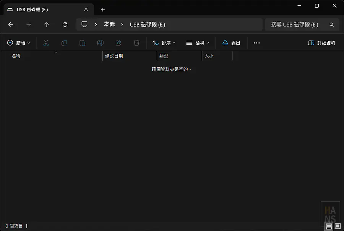
Task: Click the Paste icon
Action: (82, 43)
